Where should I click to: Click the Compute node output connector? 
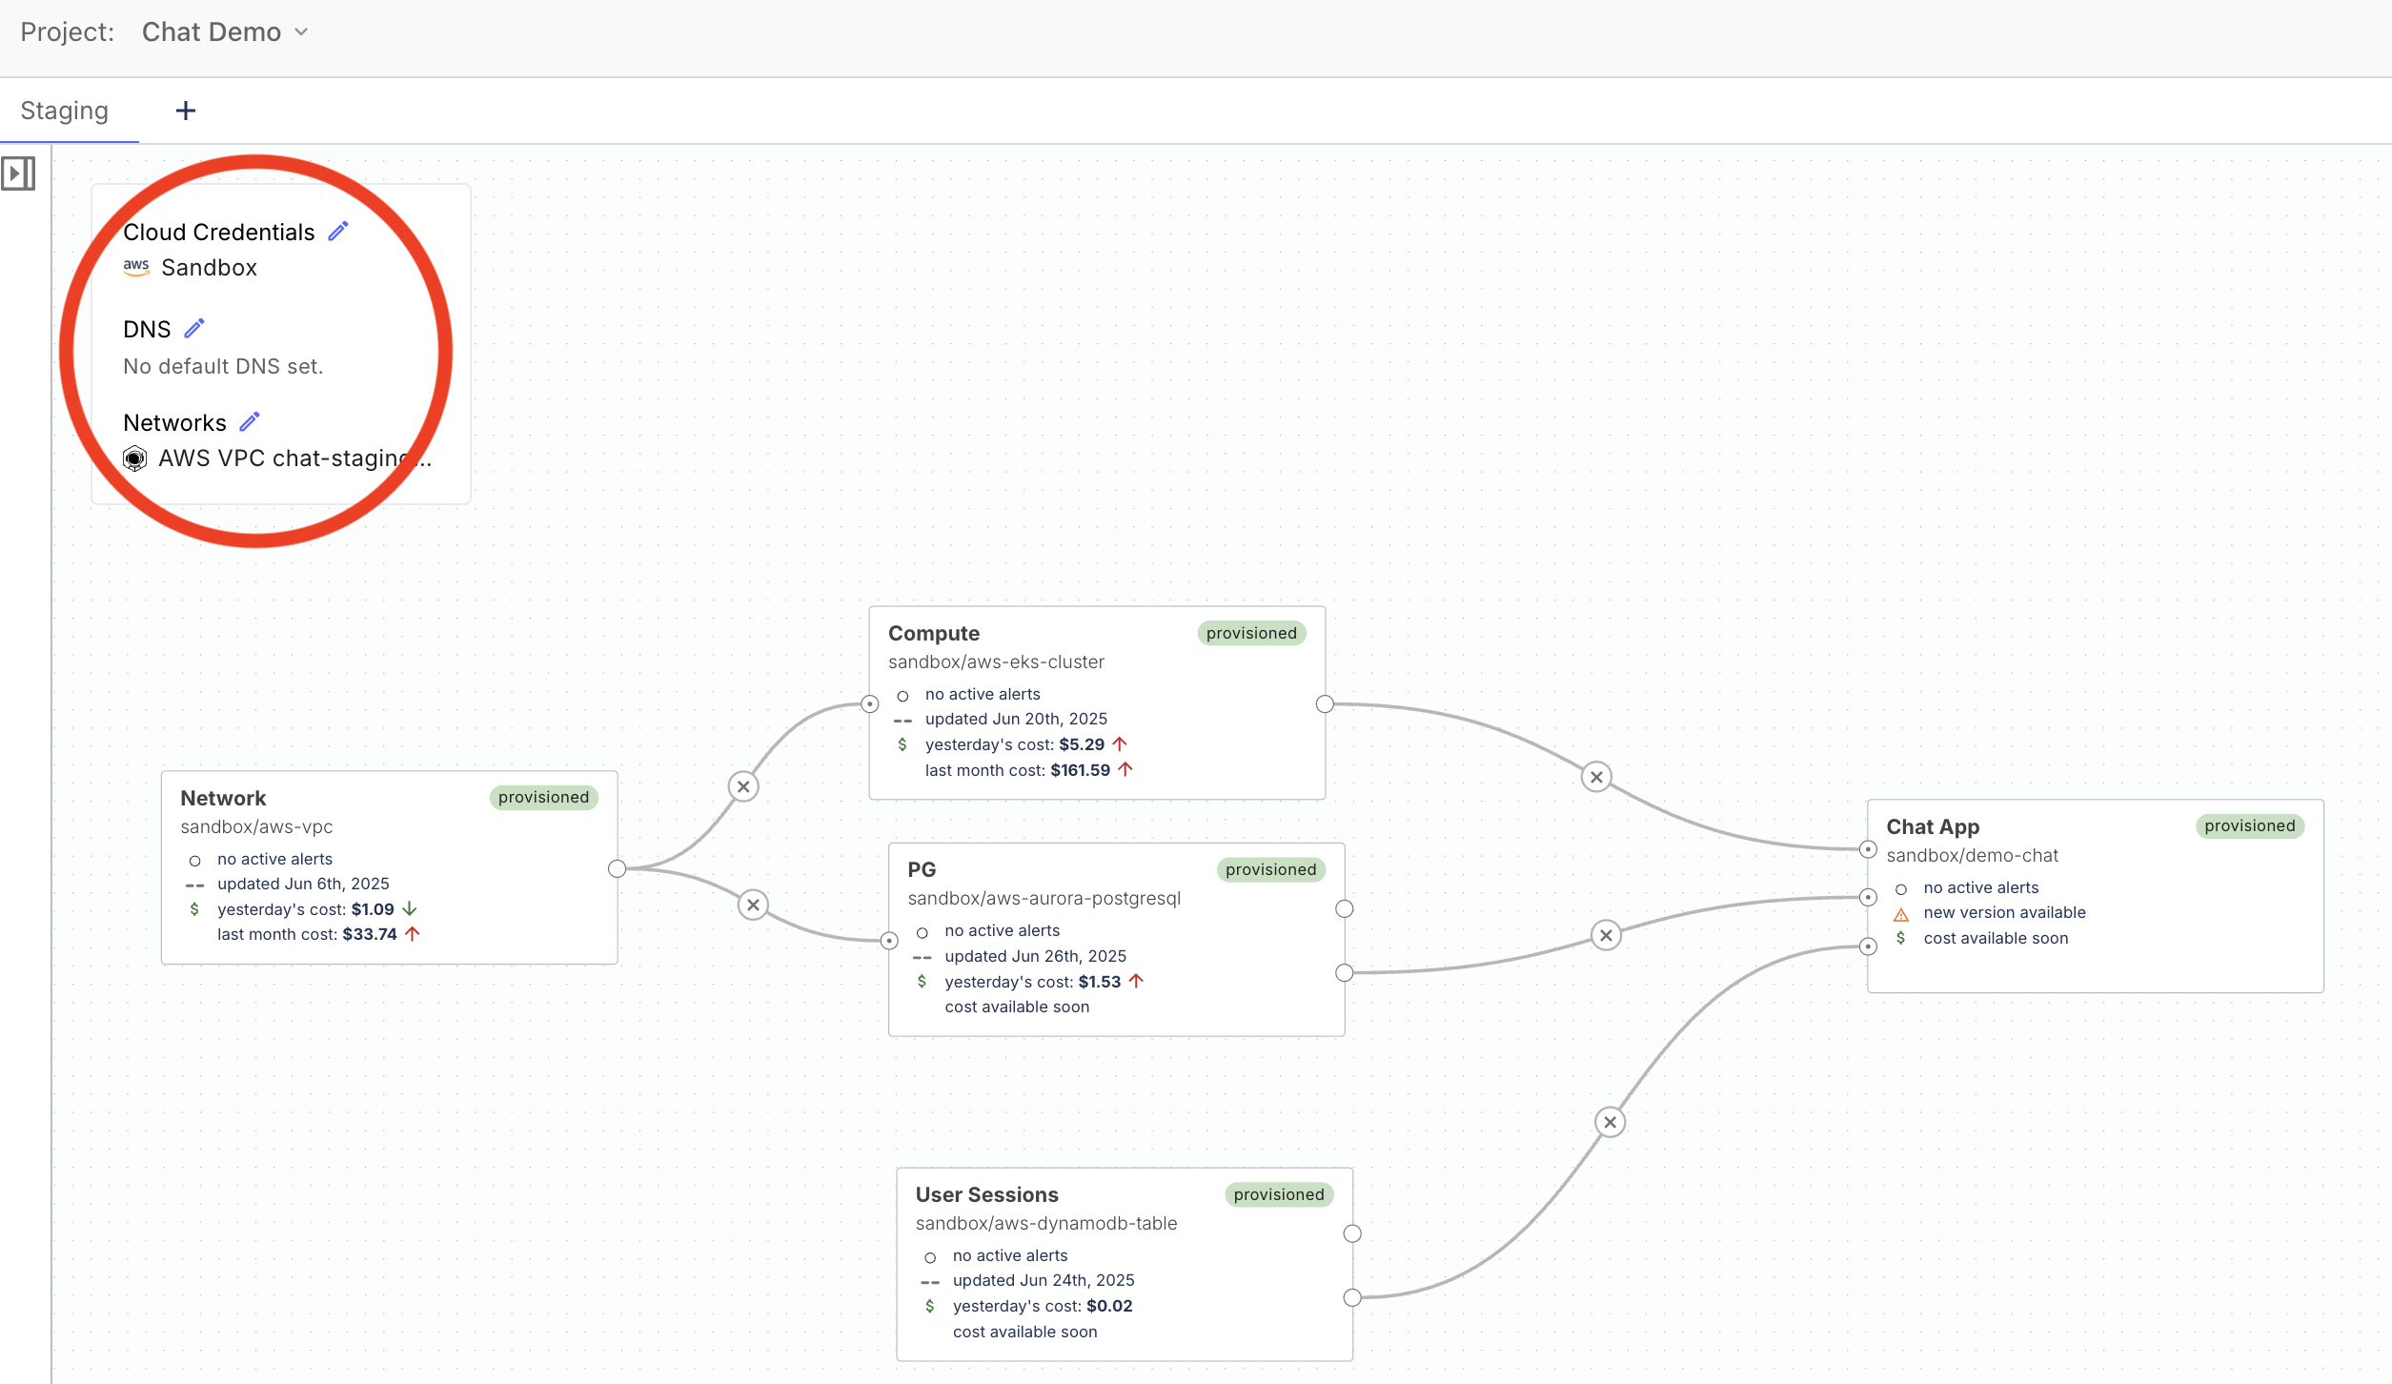point(1325,704)
